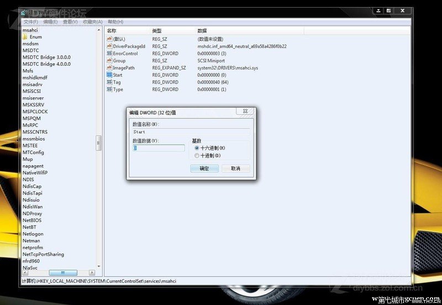Select the 十进制 (decimal) radio button
The height and width of the screenshot is (305, 442).
tap(197, 156)
